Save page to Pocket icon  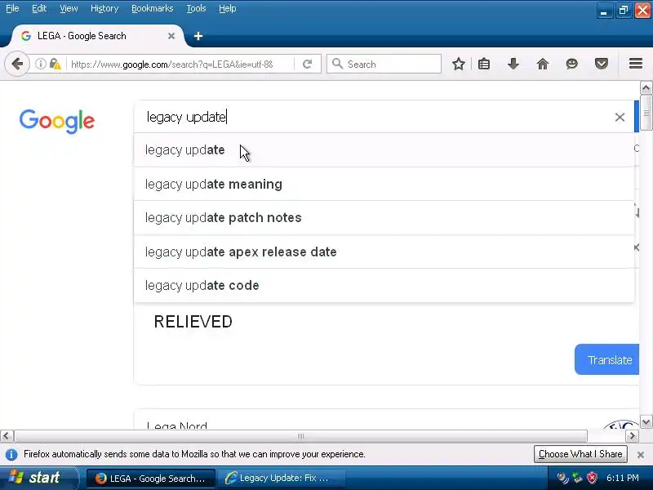[x=602, y=65]
